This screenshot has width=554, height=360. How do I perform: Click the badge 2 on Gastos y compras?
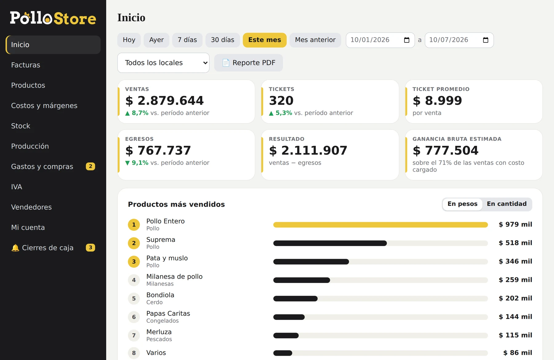pyautogui.click(x=90, y=166)
